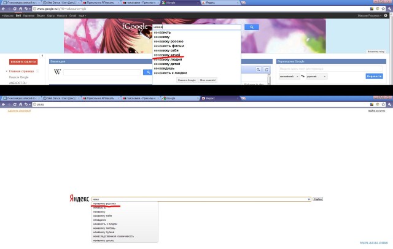Click 'Мне повезёт!' button
393x249 pixels.
[208, 80]
